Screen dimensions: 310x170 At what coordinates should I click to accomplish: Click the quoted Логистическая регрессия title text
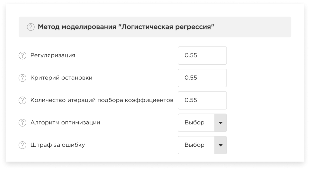pyautogui.click(x=166, y=27)
